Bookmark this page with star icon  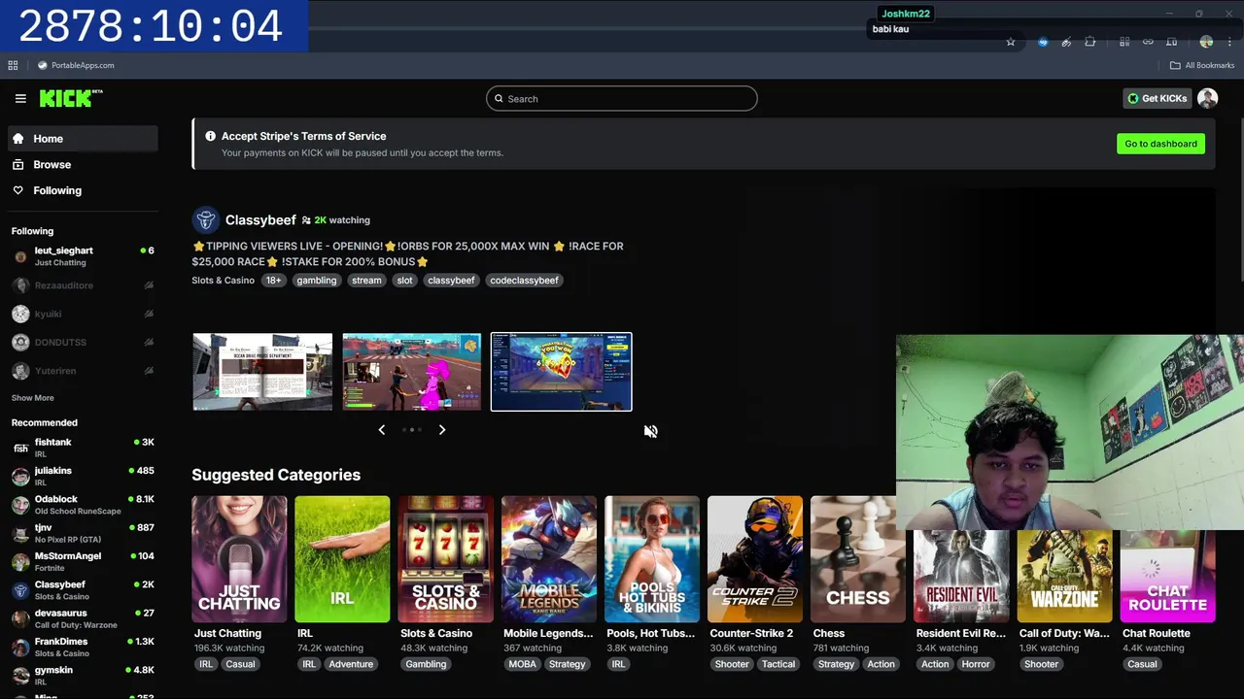(1011, 42)
